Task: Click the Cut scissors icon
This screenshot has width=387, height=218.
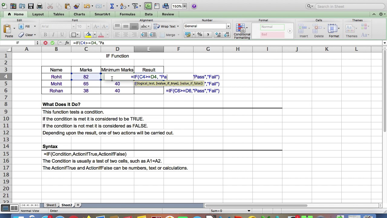Action: 50,6
